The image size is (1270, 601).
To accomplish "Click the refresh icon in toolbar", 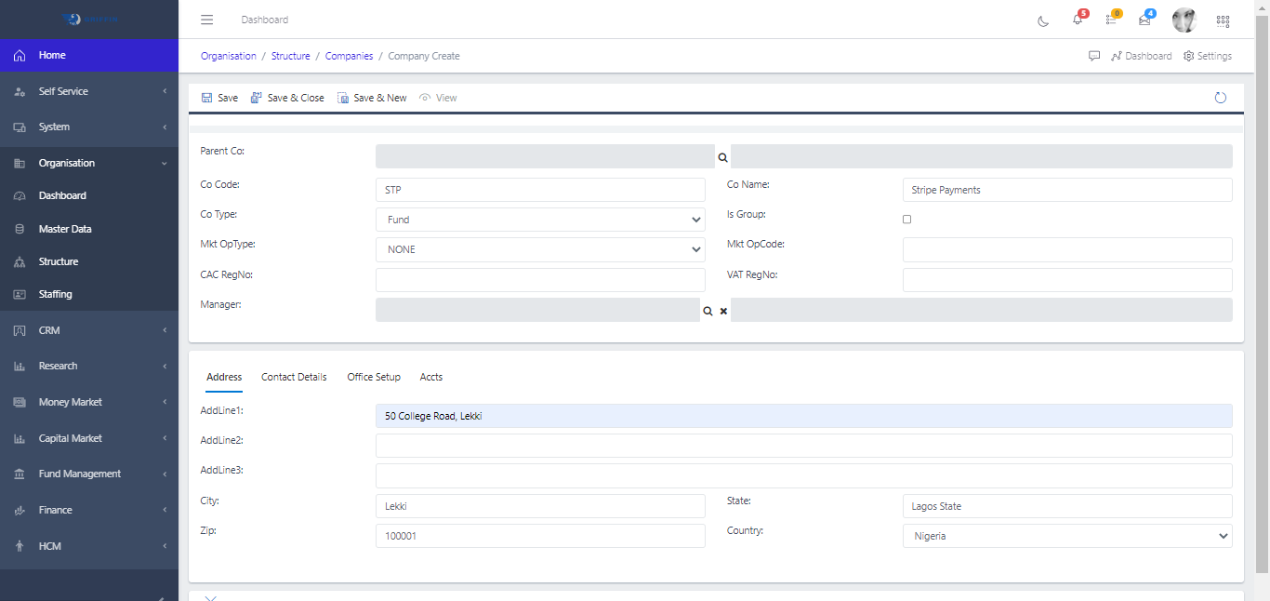I will tap(1221, 98).
